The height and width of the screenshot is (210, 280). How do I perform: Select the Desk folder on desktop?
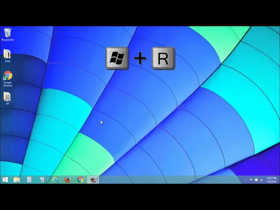point(7,55)
